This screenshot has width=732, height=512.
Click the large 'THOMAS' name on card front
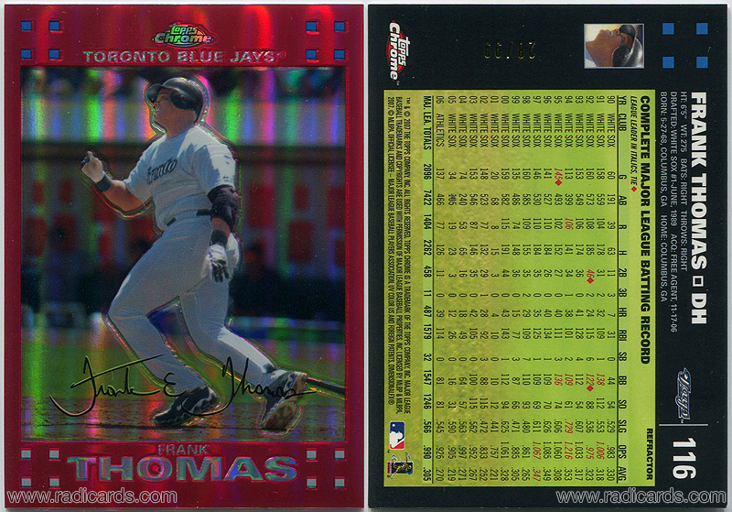(x=183, y=468)
